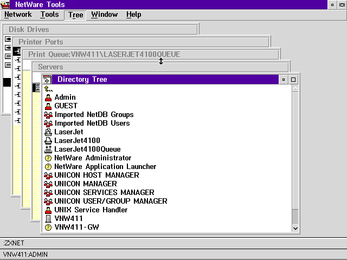Click the first drive icon in Disk Drives
Screen dimensions: 347x260
coord(8,39)
